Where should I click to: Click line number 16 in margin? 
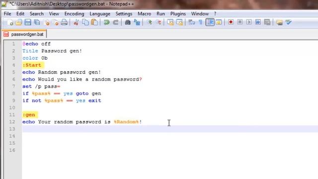click(12, 150)
